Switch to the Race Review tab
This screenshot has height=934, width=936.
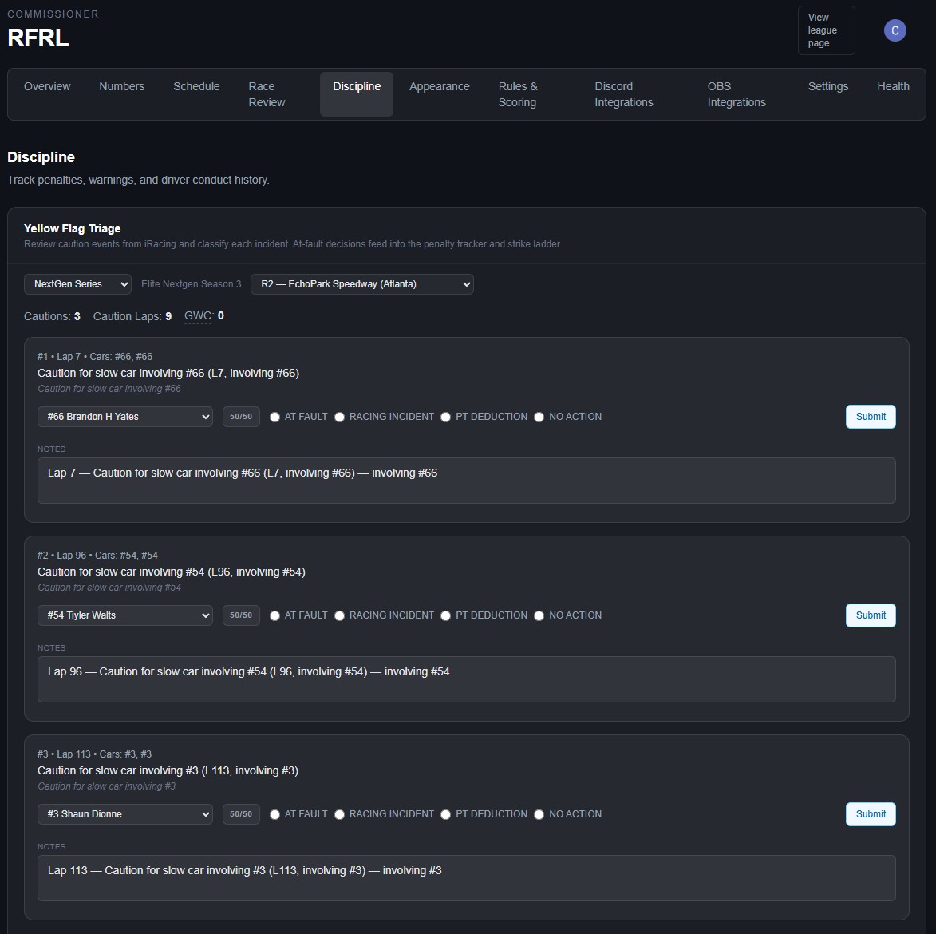[x=267, y=94]
